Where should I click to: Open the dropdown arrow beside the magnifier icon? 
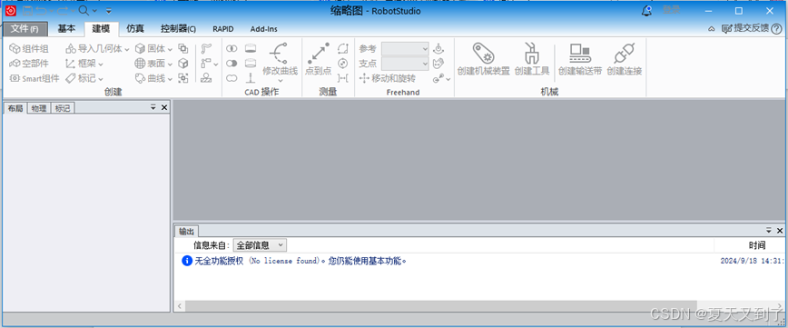(x=94, y=11)
